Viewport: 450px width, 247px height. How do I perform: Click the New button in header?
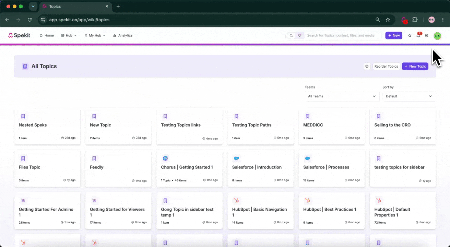pos(394,35)
